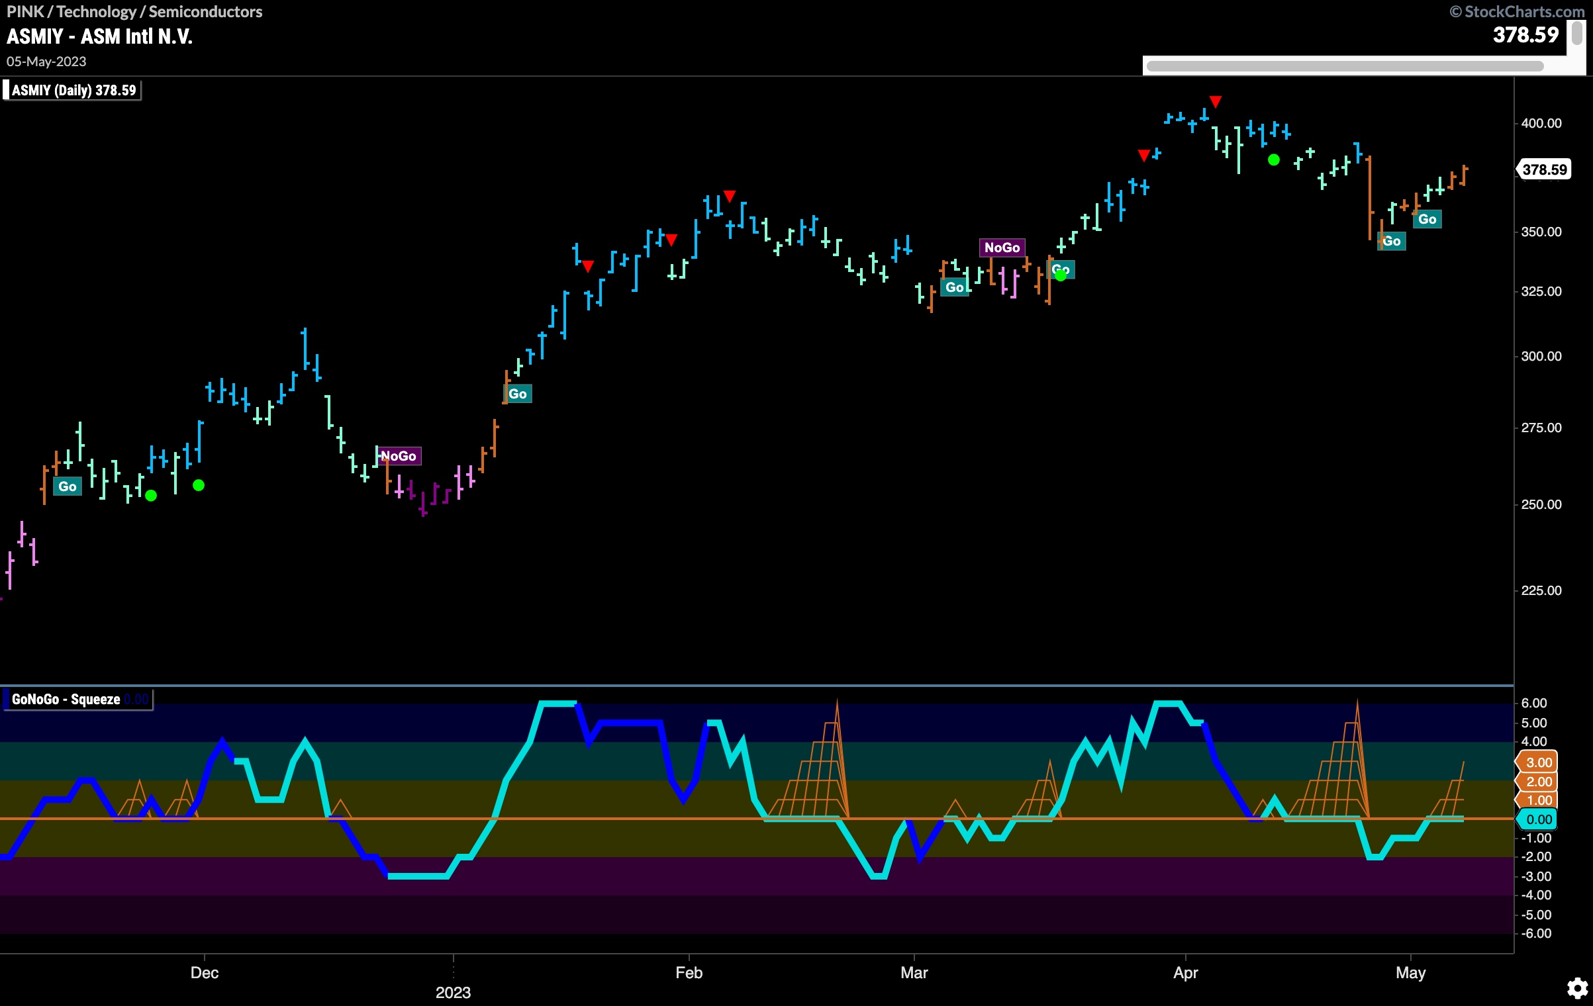Click the vertical scrollbar handle at top right
This screenshot has height=1006, width=1593.
pos(1577,32)
